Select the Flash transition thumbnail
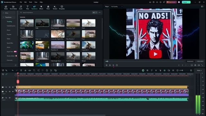The image size is (206, 116). click(x=89, y=23)
